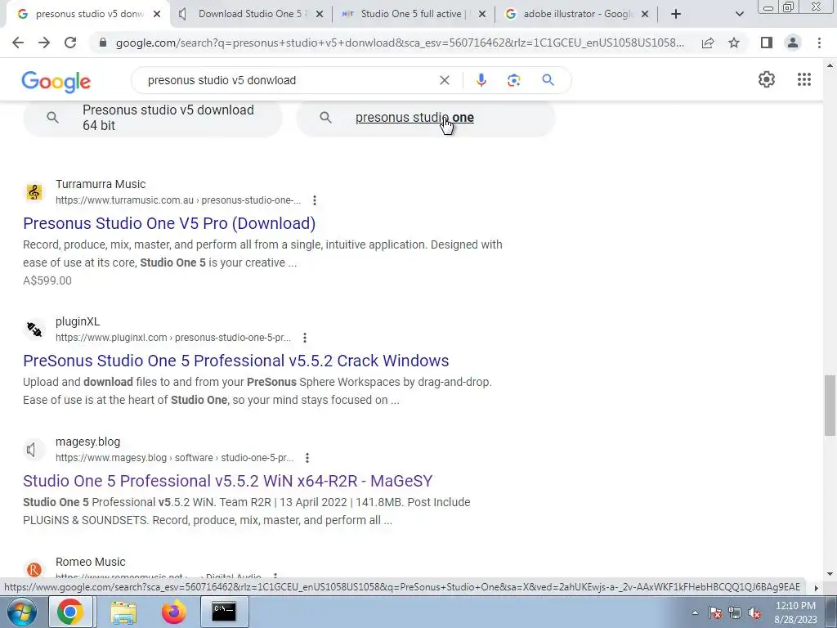837x628 pixels.
Task: View site information lock icon
Action: pyautogui.click(x=103, y=43)
